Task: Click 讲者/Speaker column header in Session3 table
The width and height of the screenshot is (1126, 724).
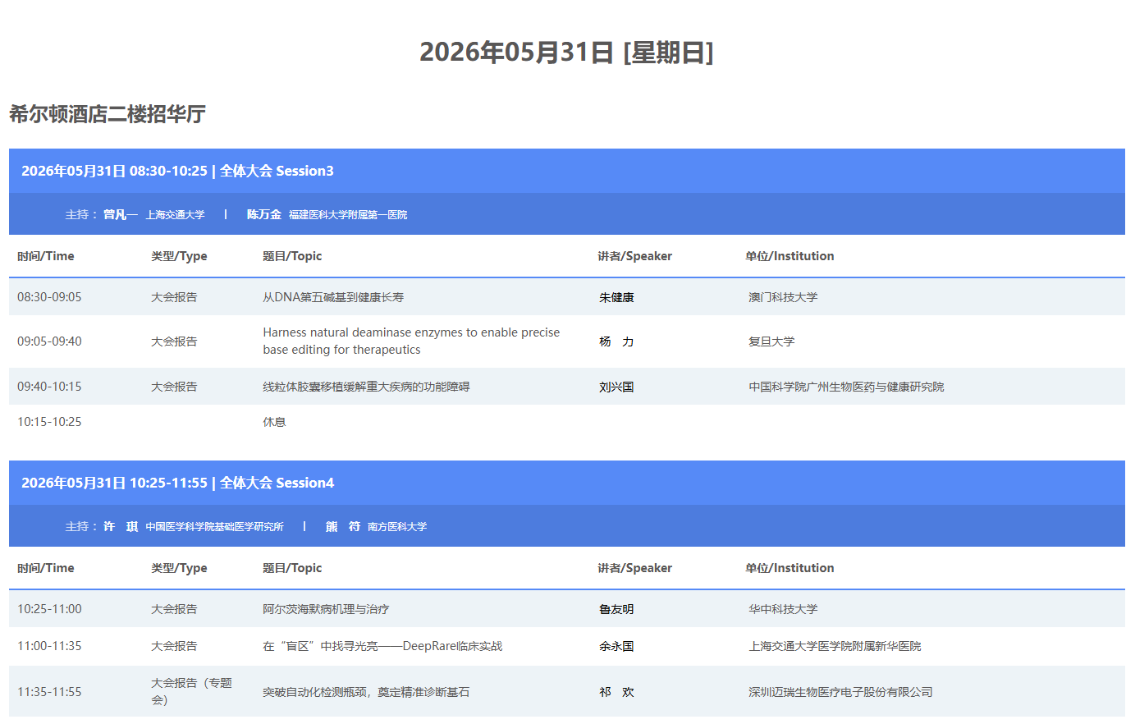Action: click(x=635, y=256)
